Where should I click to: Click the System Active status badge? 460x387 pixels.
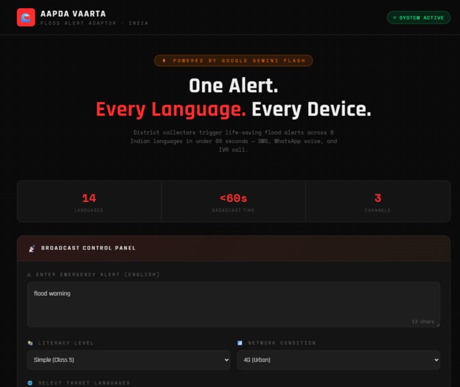pyautogui.click(x=418, y=18)
